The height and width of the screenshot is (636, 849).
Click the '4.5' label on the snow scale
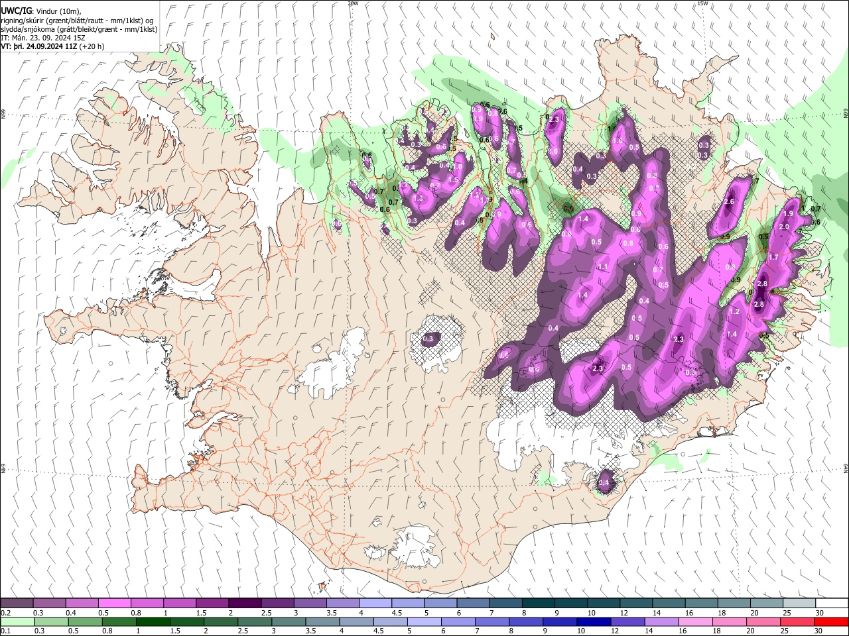pos(397,613)
